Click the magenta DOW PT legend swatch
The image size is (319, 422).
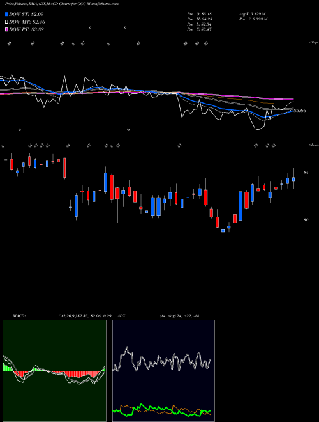tap(6, 29)
